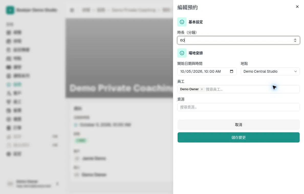304x194 pixels.
Task: Click the 開始日期與時間 field
Action: [207, 71]
